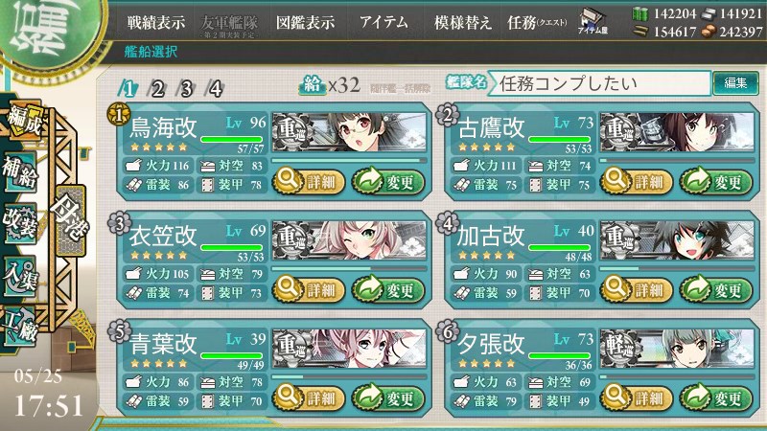Open the 編成 fleet composition sidebar icon
Viewport: 767px width, 431px height.
coord(22,121)
